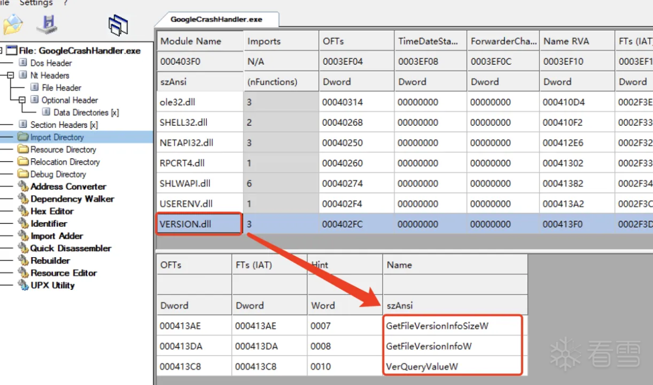
Task: Click the Rebuilder tool icon
Action: coord(23,260)
